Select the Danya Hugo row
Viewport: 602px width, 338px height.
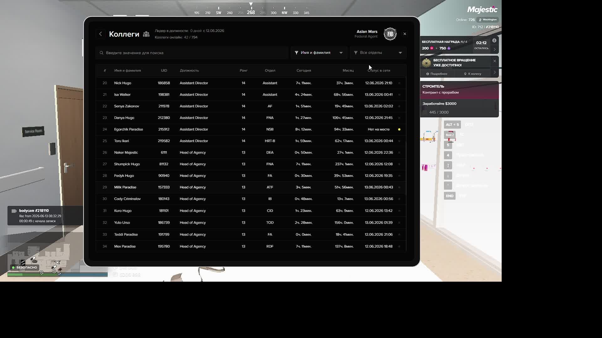coord(251,118)
